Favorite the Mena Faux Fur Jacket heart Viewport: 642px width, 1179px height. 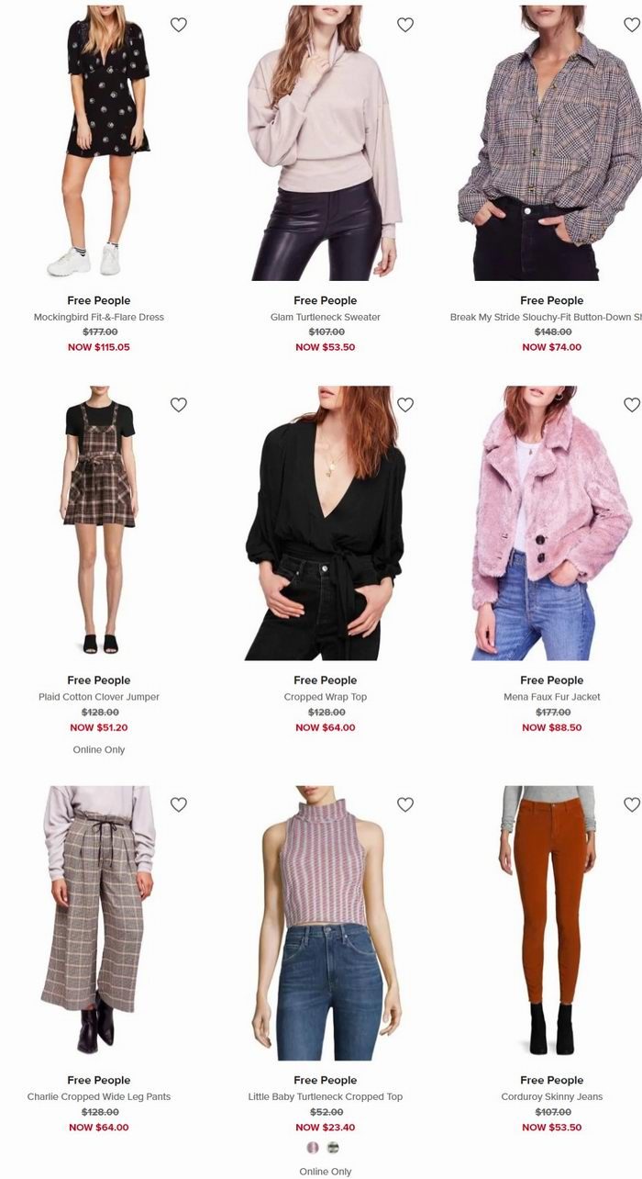tap(632, 405)
